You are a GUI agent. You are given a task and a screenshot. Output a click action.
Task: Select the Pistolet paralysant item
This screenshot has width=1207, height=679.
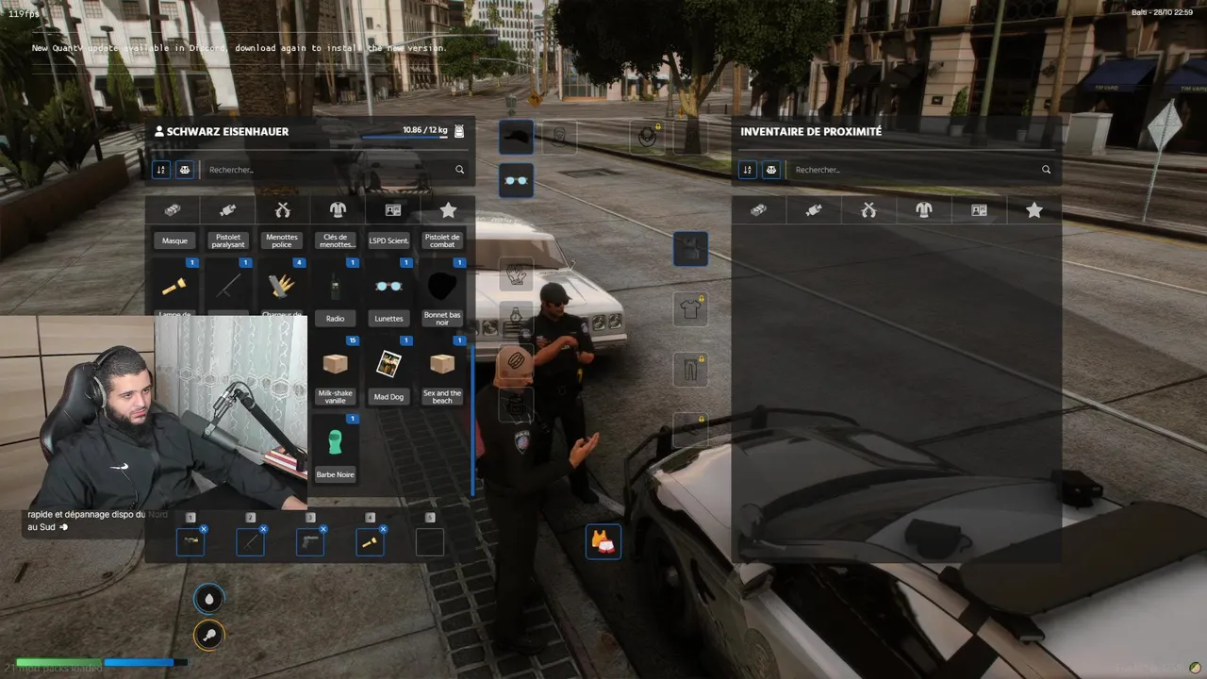pyautogui.click(x=228, y=240)
